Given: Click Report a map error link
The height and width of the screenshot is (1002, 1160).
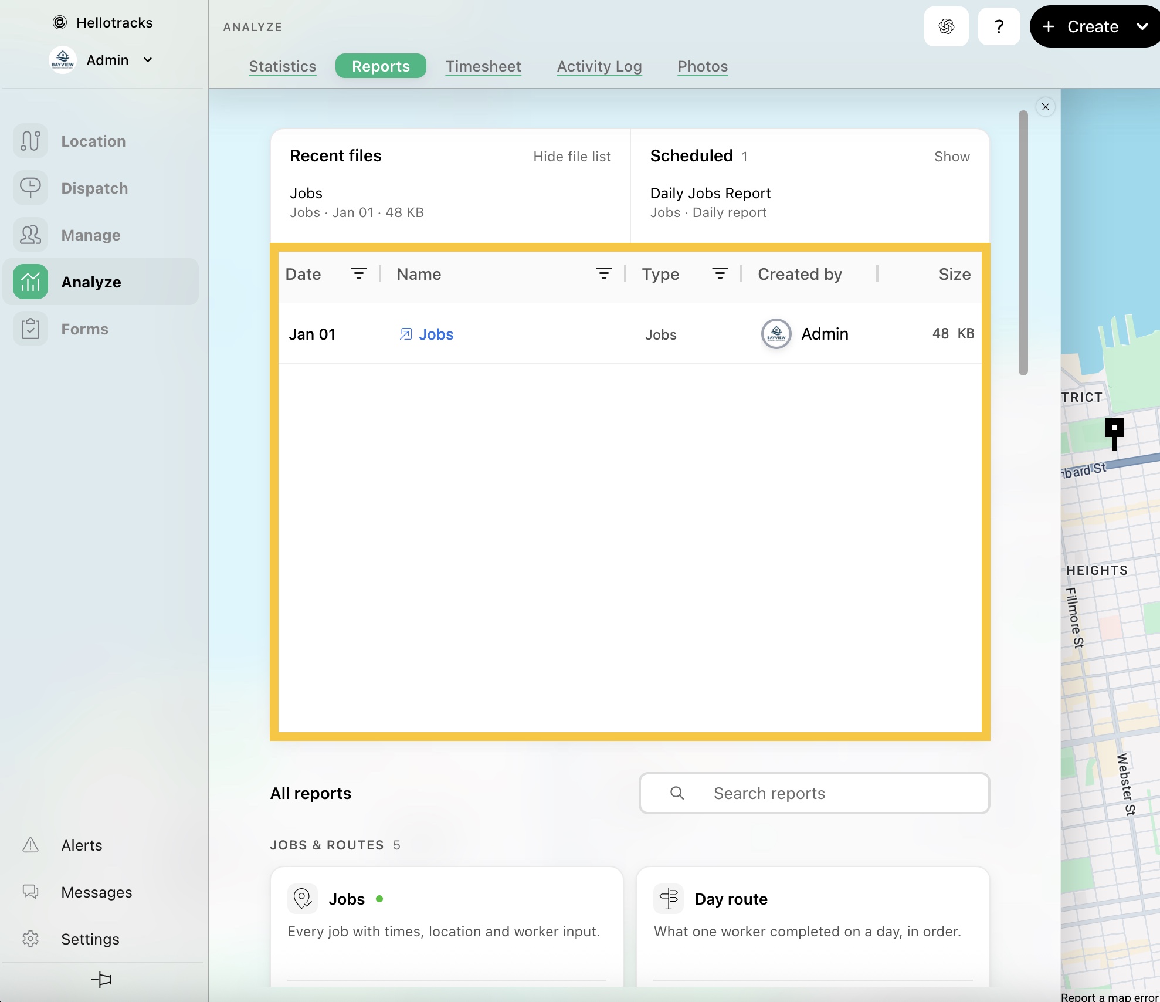Looking at the screenshot, I should point(1109,997).
